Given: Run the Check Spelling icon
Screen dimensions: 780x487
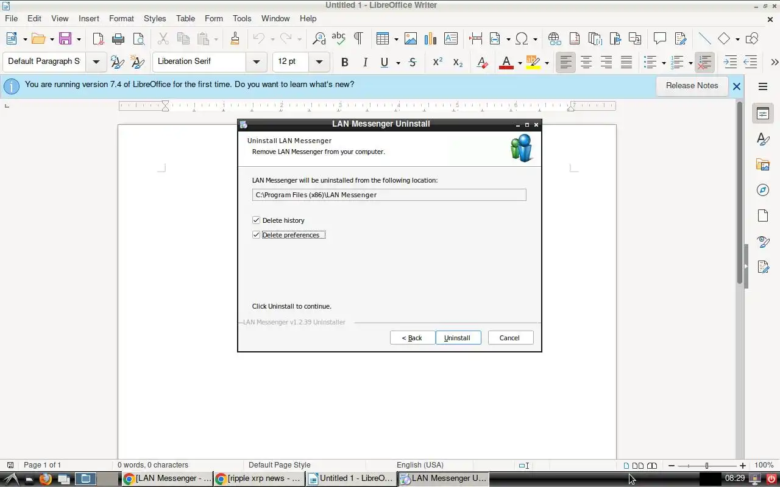Looking at the screenshot, I should click(338, 39).
